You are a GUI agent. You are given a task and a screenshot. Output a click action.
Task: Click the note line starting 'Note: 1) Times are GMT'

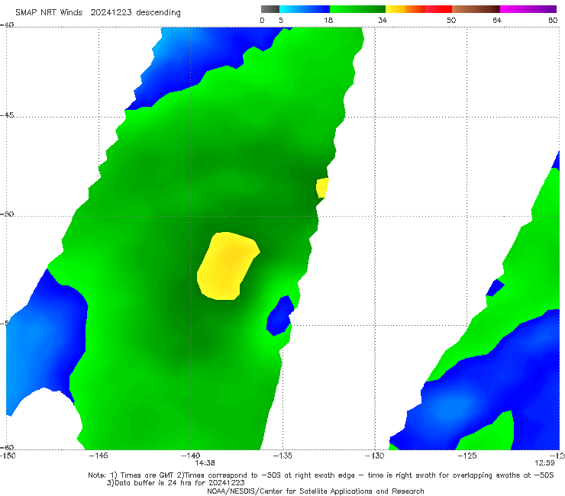[321, 475]
